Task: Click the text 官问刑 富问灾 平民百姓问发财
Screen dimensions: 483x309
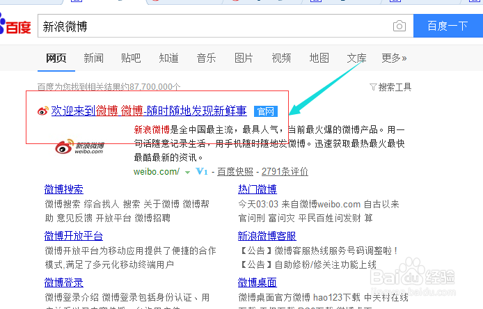Action: point(299,218)
